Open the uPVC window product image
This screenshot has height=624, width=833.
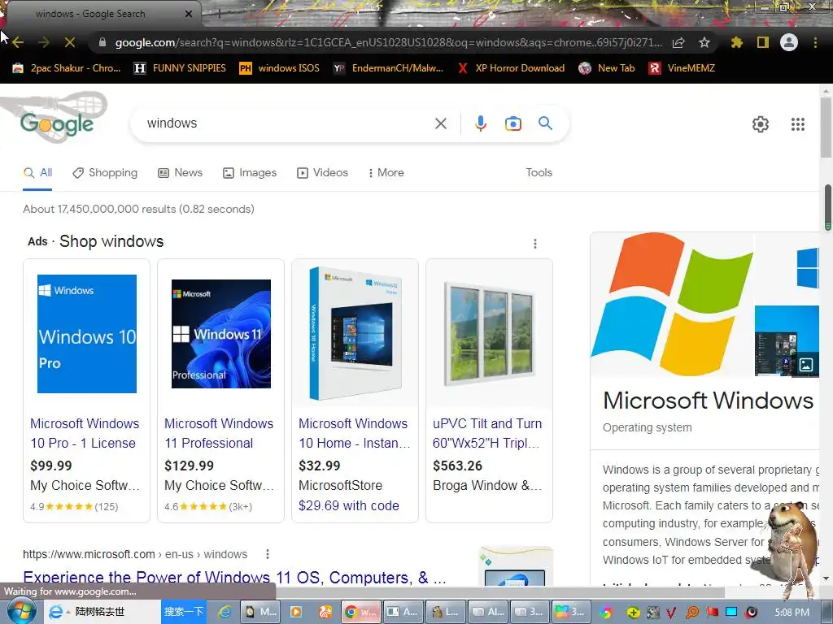point(489,334)
